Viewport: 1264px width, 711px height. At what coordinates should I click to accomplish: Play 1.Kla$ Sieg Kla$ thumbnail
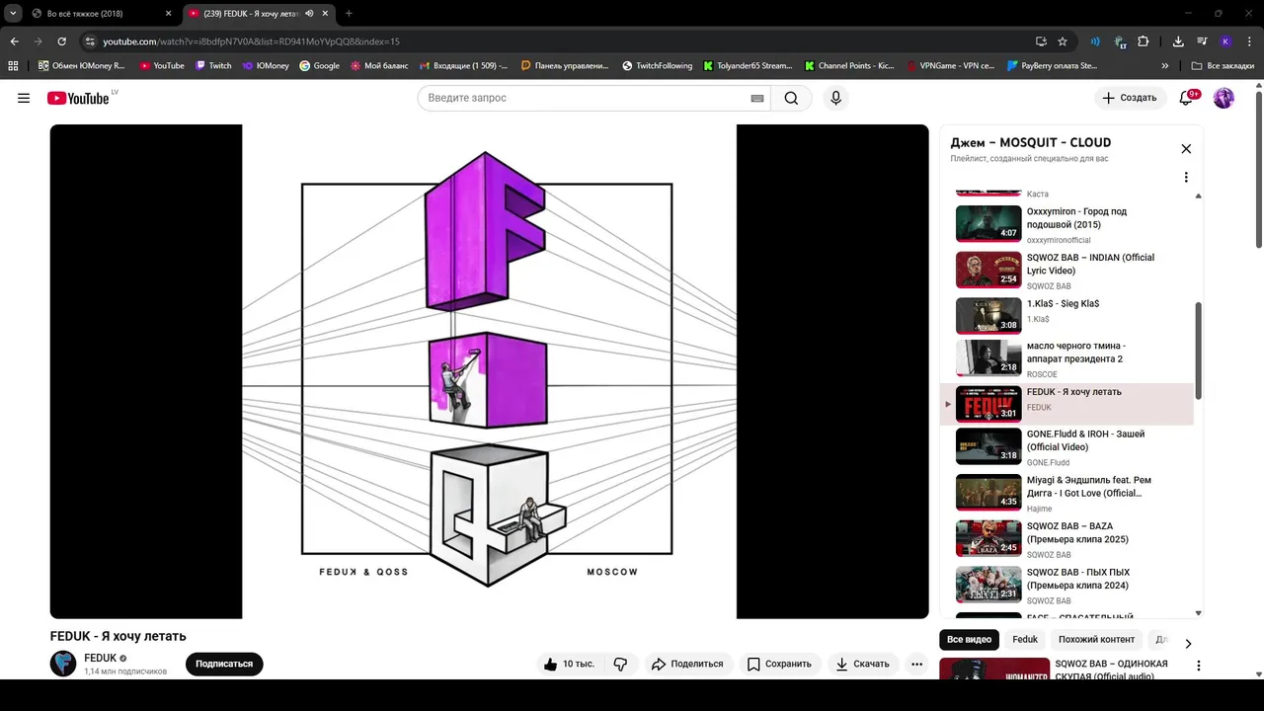tap(988, 316)
